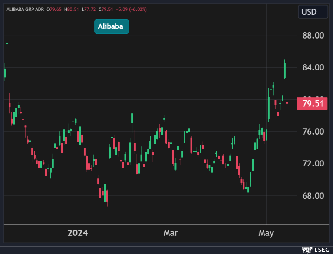Viewport: 333px width, 254px height.
Task: Click the 68.00 price axis label
Action: [314, 196]
